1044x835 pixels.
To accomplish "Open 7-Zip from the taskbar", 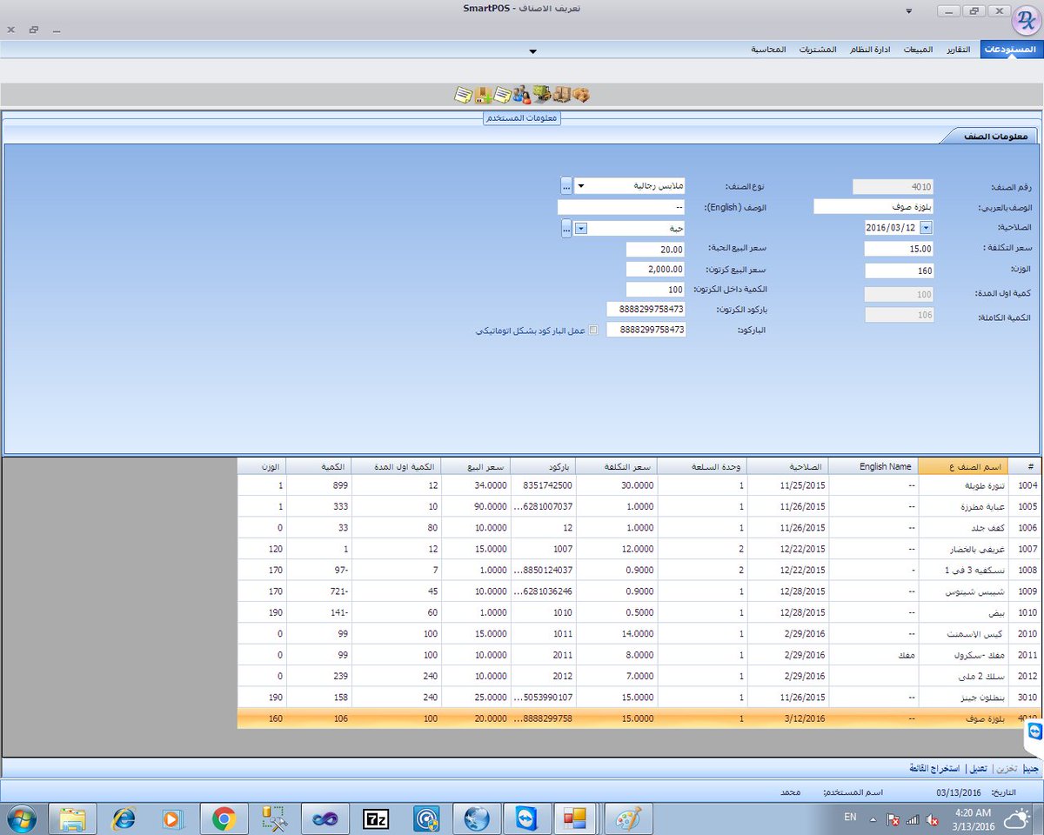I will click(x=376, y=818).
